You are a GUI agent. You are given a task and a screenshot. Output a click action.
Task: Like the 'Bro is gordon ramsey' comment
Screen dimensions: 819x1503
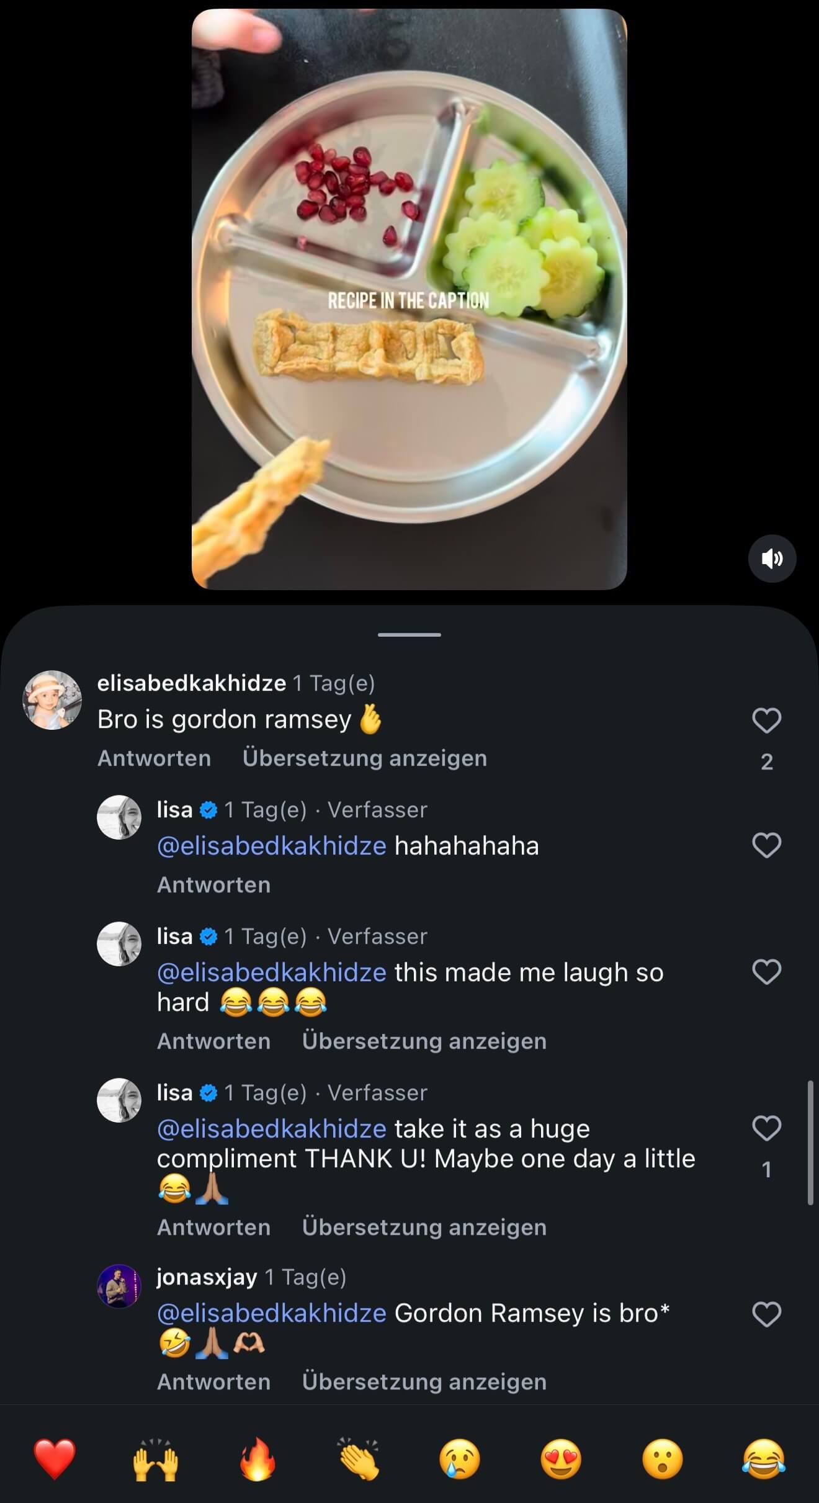coord(766,720)
